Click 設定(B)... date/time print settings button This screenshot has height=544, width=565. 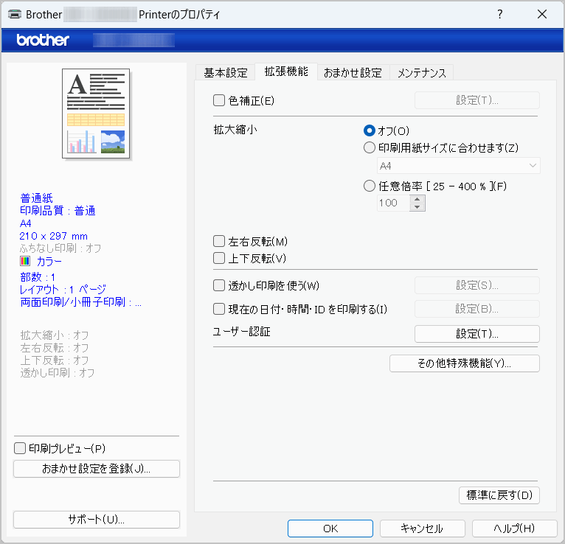point(476,309)
